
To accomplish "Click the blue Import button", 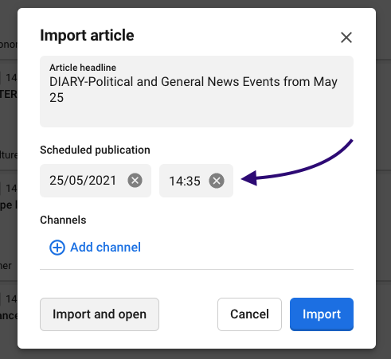I will pos(322,314).
